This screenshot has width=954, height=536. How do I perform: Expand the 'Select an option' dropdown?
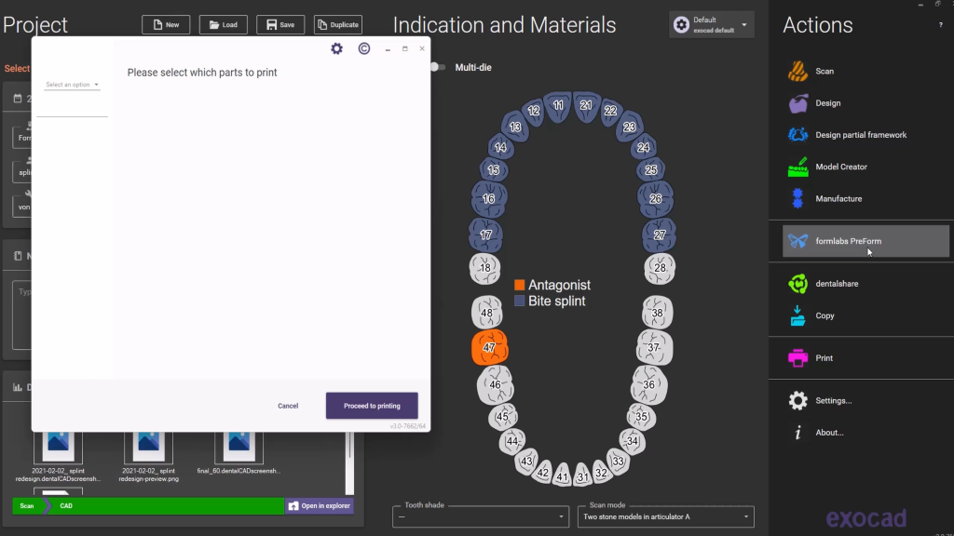[73, 85]
